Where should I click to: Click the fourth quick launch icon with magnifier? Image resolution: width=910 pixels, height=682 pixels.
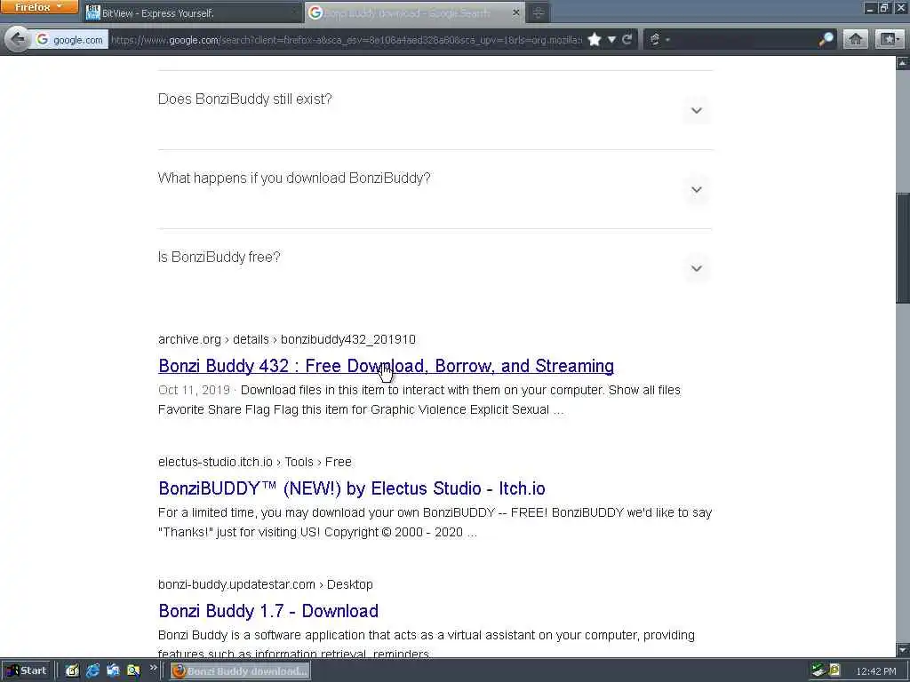click(133, 670)
